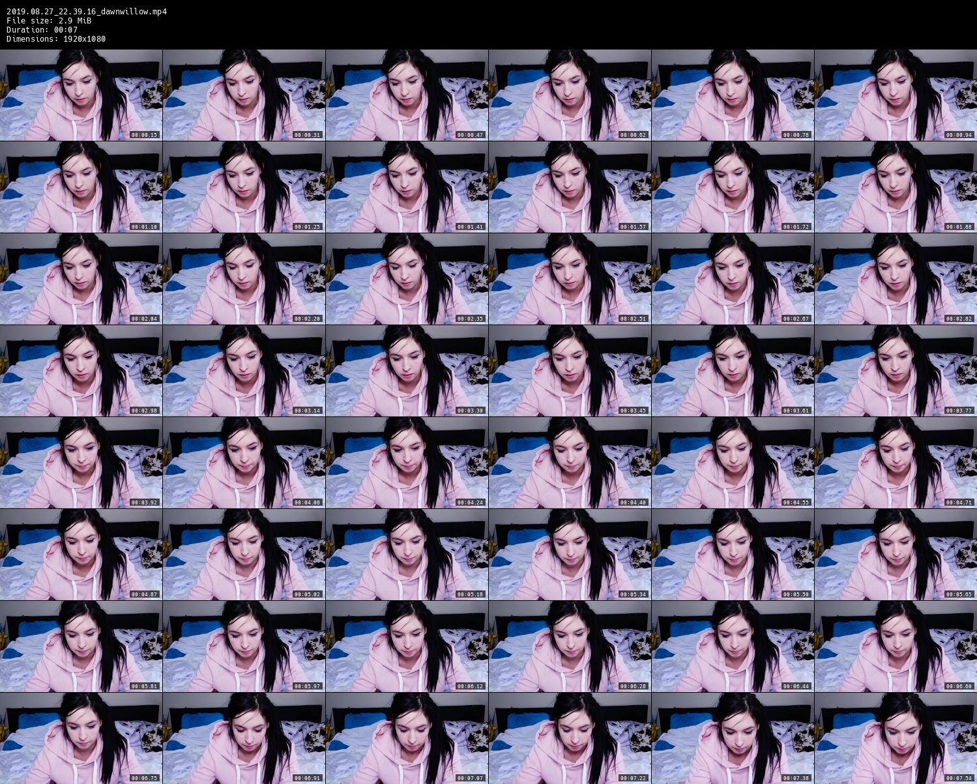Click the thumbnail with timecode 00:07.22
This screenshot has height=784, width=977.
click(570, 738)
